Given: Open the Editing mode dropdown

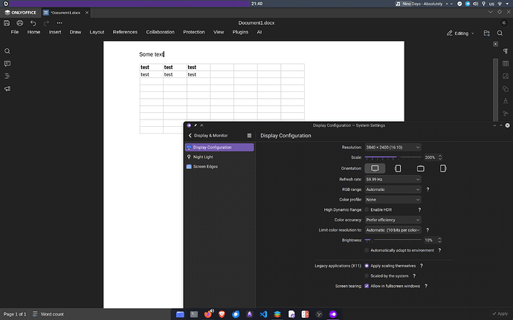Looking at the screenshot, I should pos(460,33).
